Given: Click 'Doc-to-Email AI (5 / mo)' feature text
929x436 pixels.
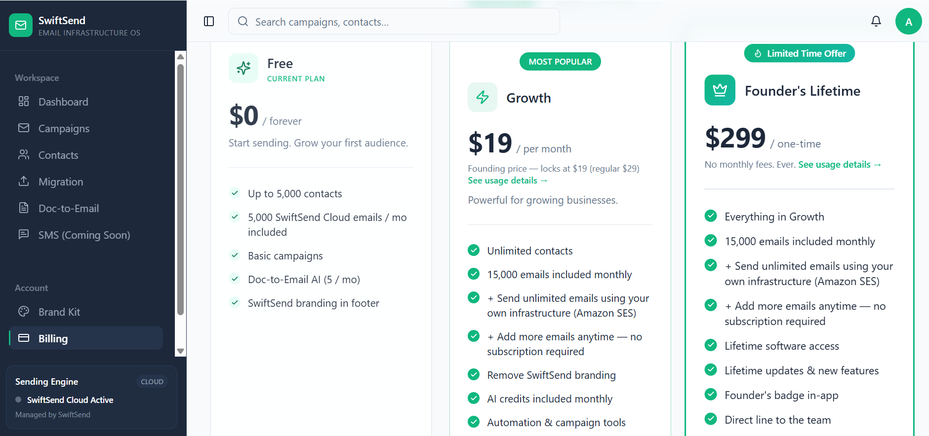Looking at the screenshot, I should click(304, 280).
